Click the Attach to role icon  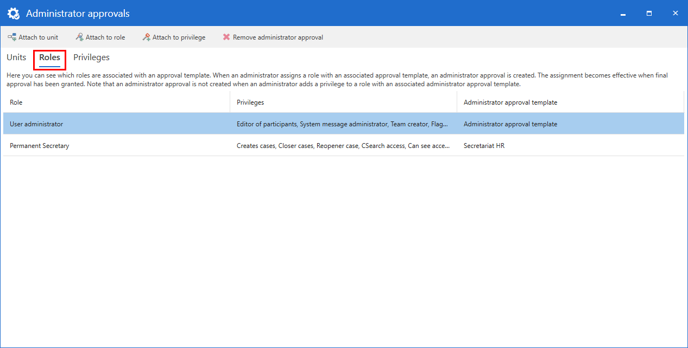pyautogui.click(x=79, y=37)
